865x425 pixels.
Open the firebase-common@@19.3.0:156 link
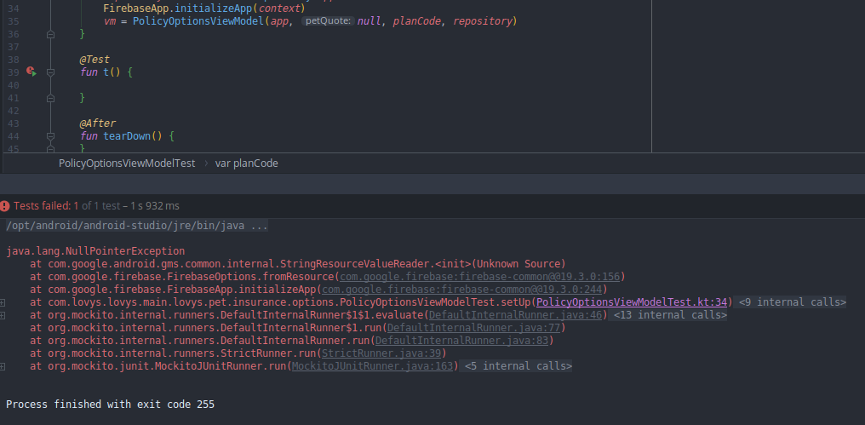click(480, 277)
